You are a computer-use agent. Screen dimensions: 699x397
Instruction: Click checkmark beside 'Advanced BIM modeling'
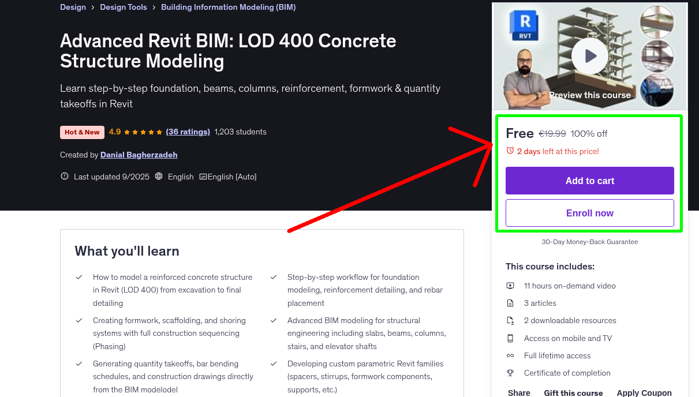tap(274, 320)
